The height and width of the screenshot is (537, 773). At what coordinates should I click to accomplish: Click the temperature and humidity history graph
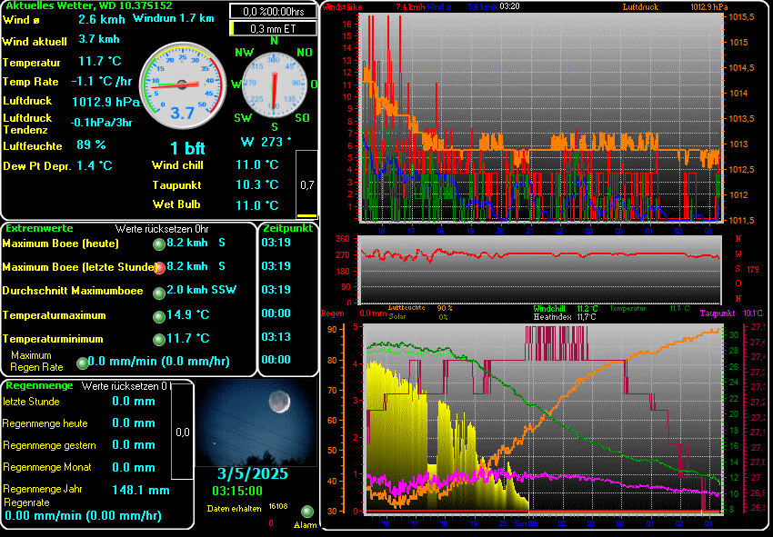[x=542, y=419]
